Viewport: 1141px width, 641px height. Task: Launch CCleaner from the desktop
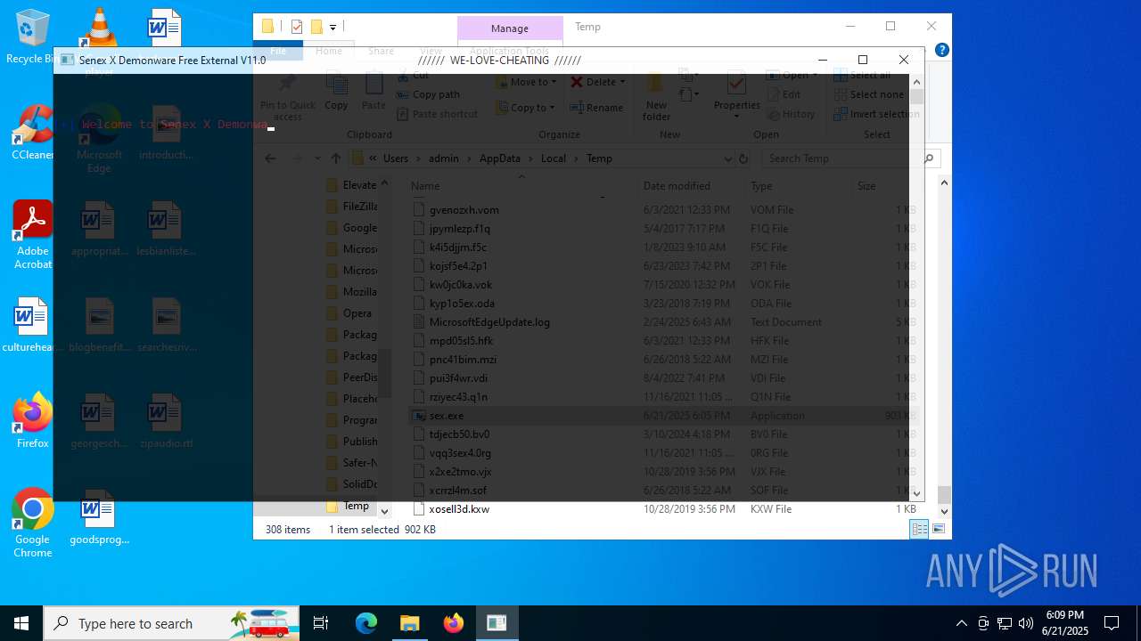32,134
